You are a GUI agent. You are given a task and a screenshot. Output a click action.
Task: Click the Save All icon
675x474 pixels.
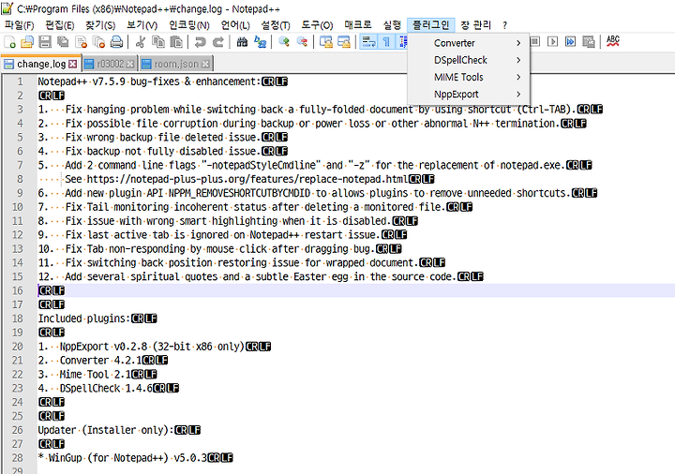click(63, 42)
